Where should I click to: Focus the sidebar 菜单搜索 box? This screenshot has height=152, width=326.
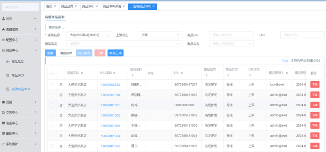[x=20, y=7]
